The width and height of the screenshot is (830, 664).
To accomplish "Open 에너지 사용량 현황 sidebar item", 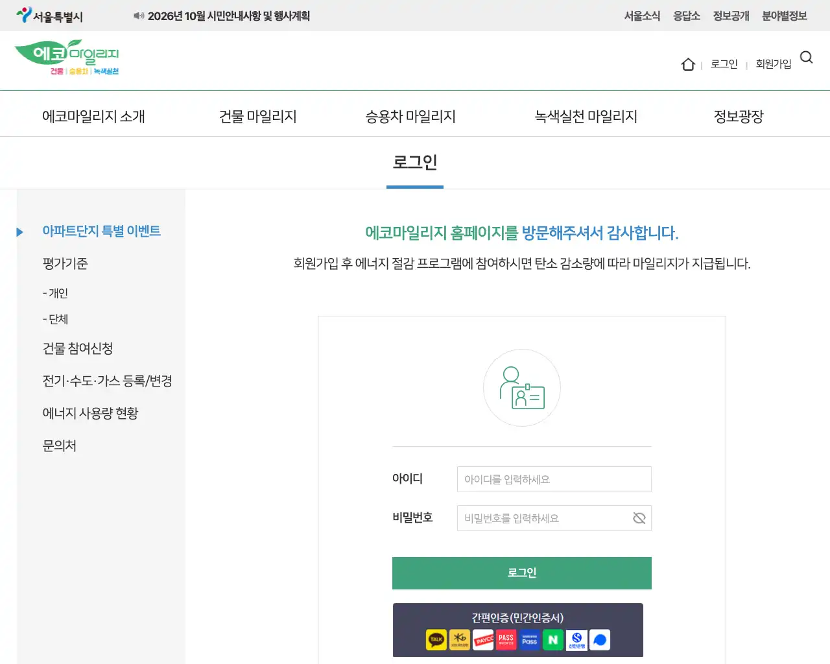I will tap(90, 414).
